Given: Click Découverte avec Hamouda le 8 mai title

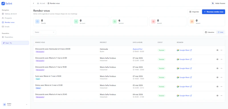Looking at the screenshot, I should click(53, 49).
